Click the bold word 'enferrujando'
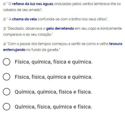The width and height of the screenshot is (125, 117). click(14, 50)
